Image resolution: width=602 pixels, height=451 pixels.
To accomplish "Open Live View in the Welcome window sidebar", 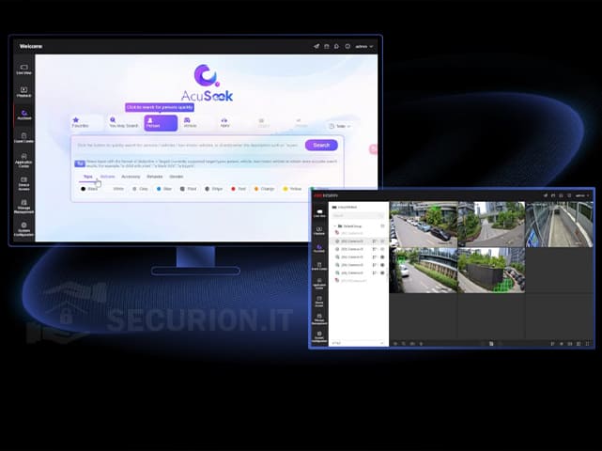I will click(x=23, y=70).
